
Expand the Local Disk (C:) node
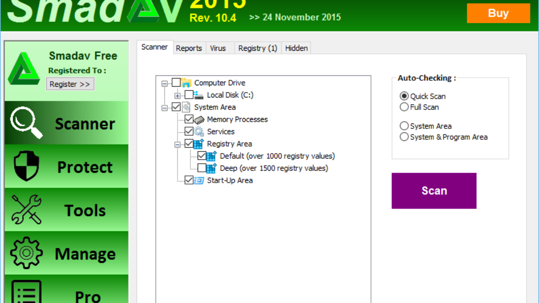177,95
